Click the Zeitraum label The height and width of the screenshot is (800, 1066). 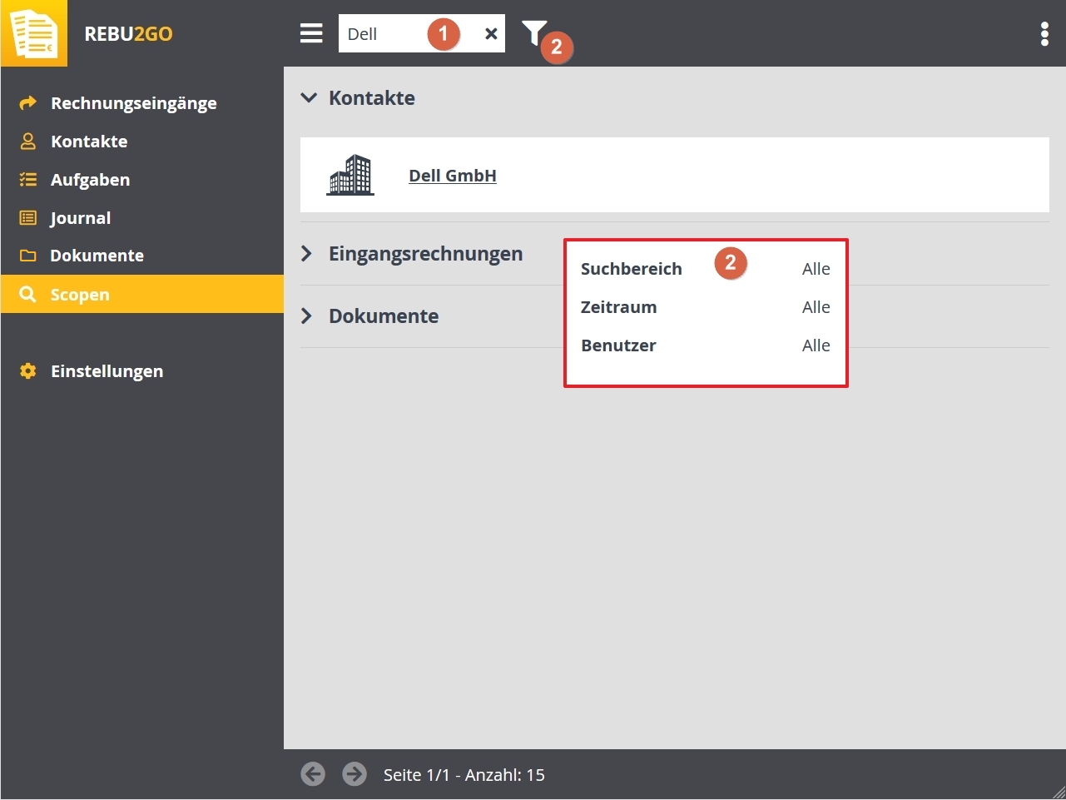click(x=619, y=307)
